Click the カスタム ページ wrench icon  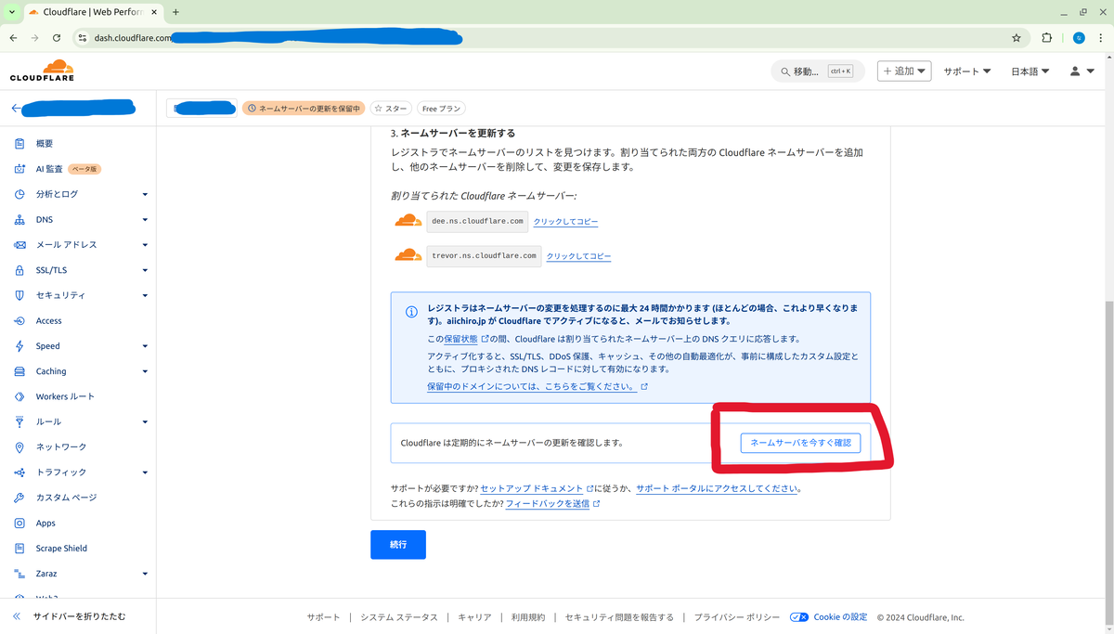19,498
